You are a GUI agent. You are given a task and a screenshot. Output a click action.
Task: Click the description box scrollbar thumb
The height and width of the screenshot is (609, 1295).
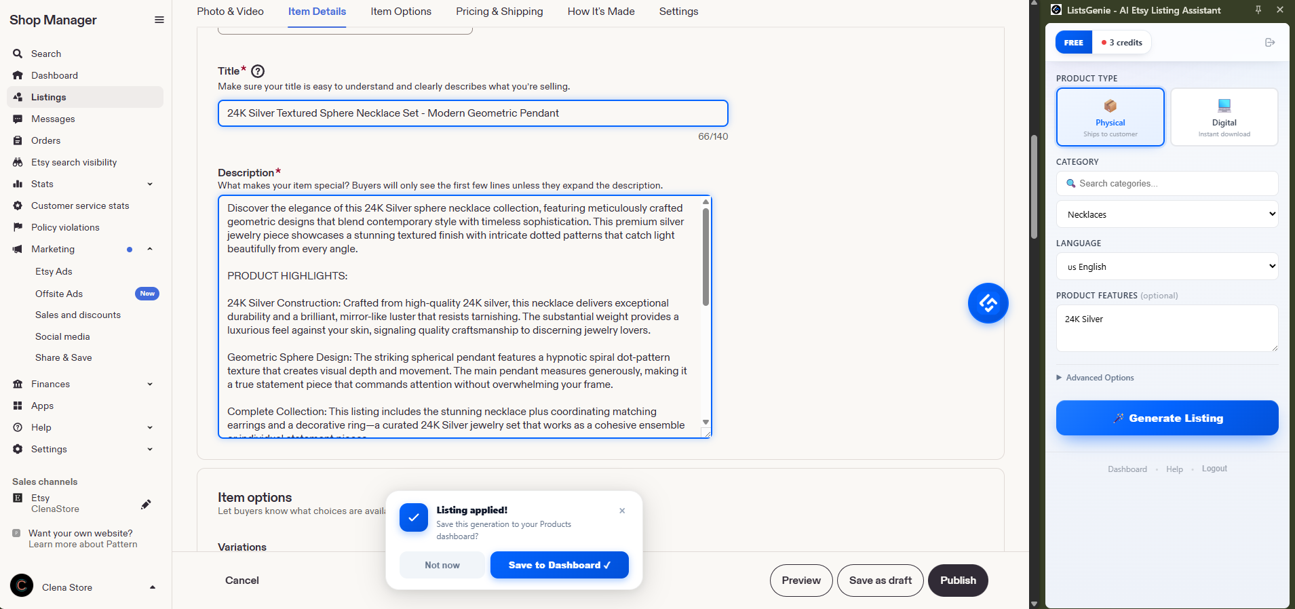[706, 256]
